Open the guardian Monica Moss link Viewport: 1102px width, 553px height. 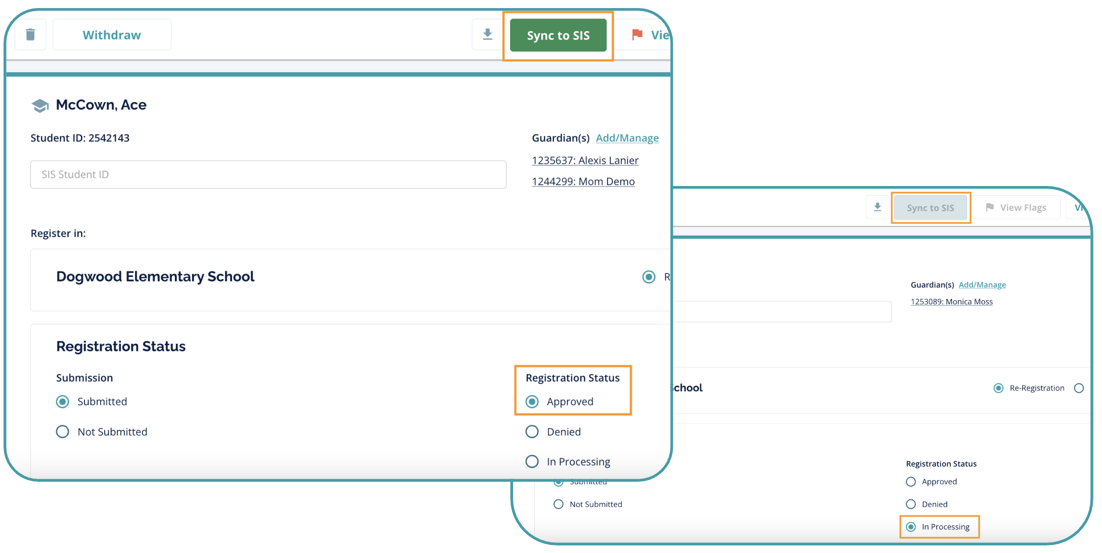click(951, 302)
